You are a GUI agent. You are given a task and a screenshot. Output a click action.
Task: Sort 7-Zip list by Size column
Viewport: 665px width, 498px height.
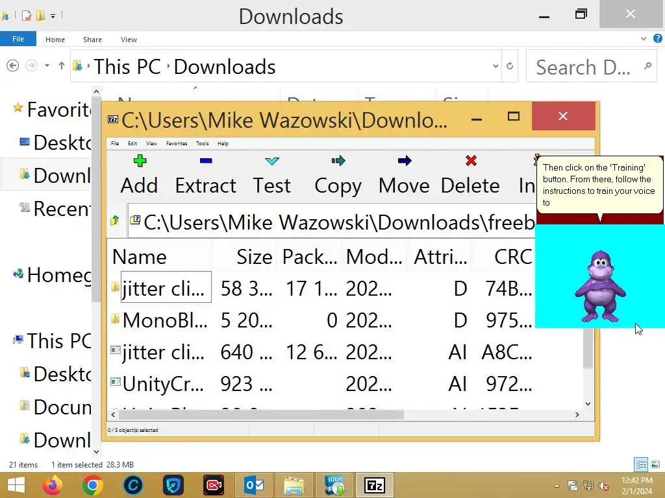244,256
